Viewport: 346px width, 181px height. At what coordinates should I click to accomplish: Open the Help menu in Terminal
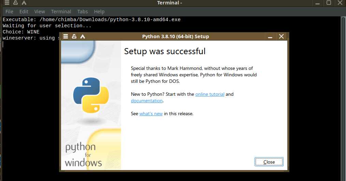[99, 12]
